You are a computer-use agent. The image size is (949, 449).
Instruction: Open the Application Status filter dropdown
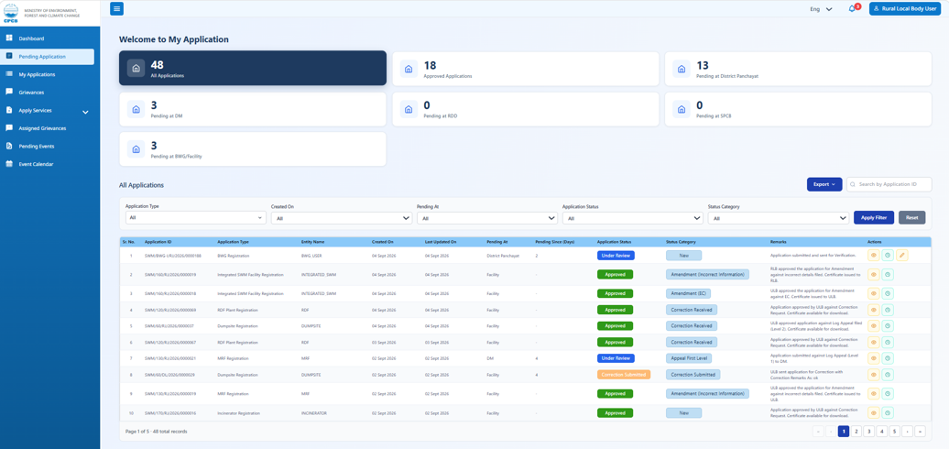click(632, 218)
